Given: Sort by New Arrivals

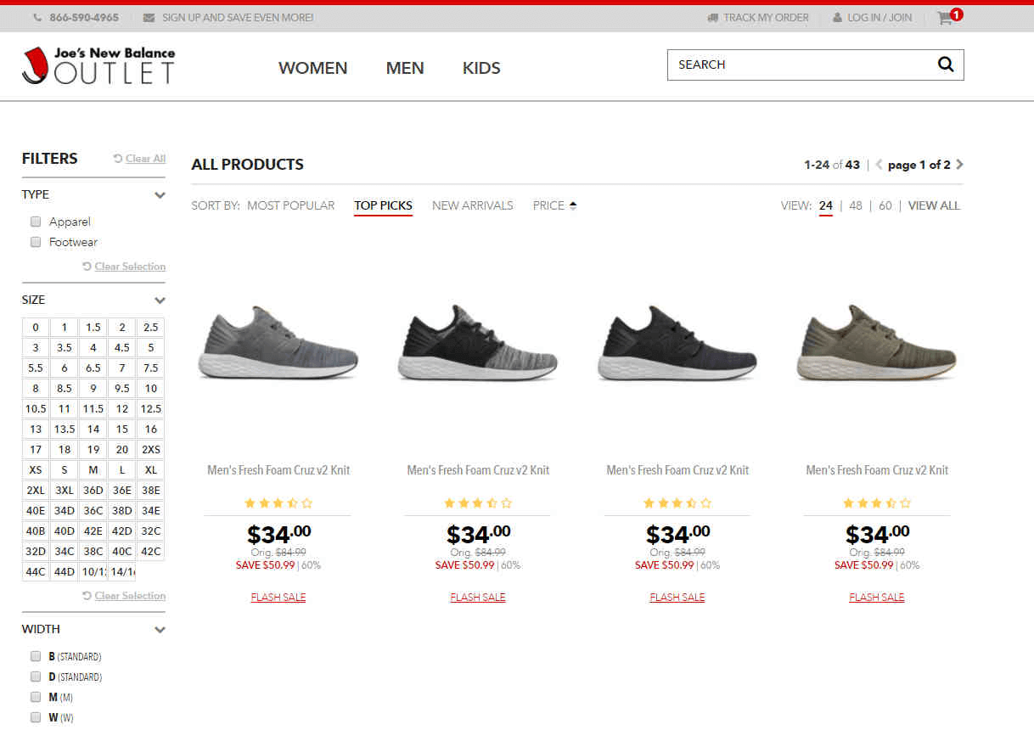Looking at the screenshot, I should pyautogui.click(x=473, y=205).
